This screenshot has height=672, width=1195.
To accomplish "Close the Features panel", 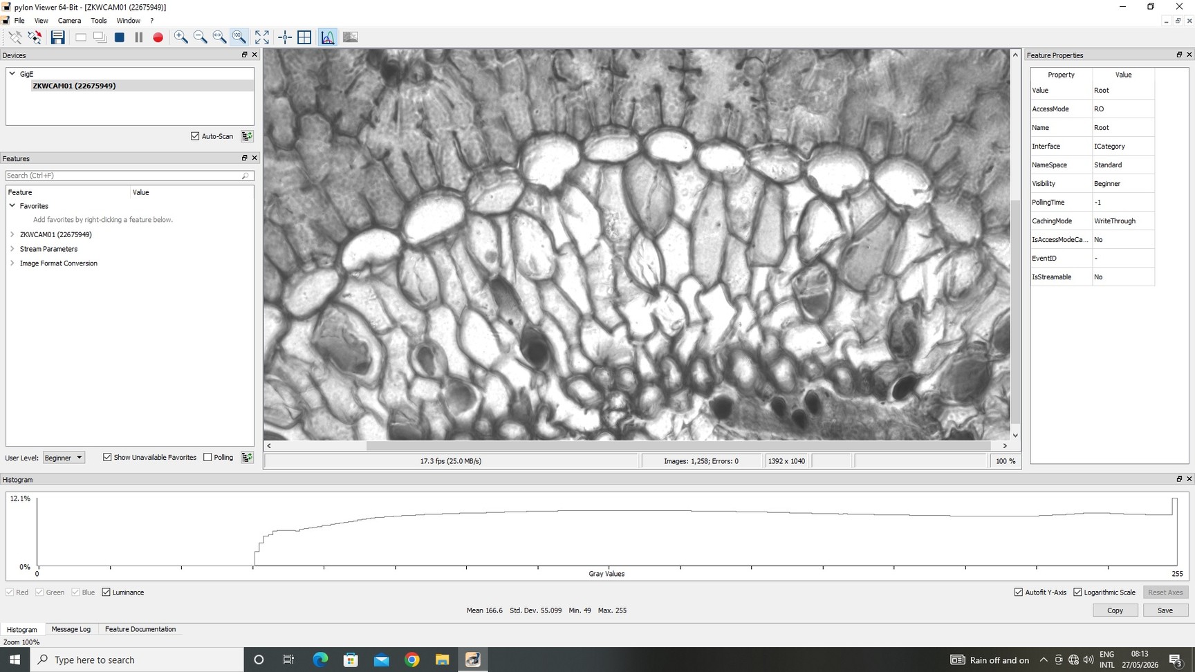I will click(x=254, y=158).
